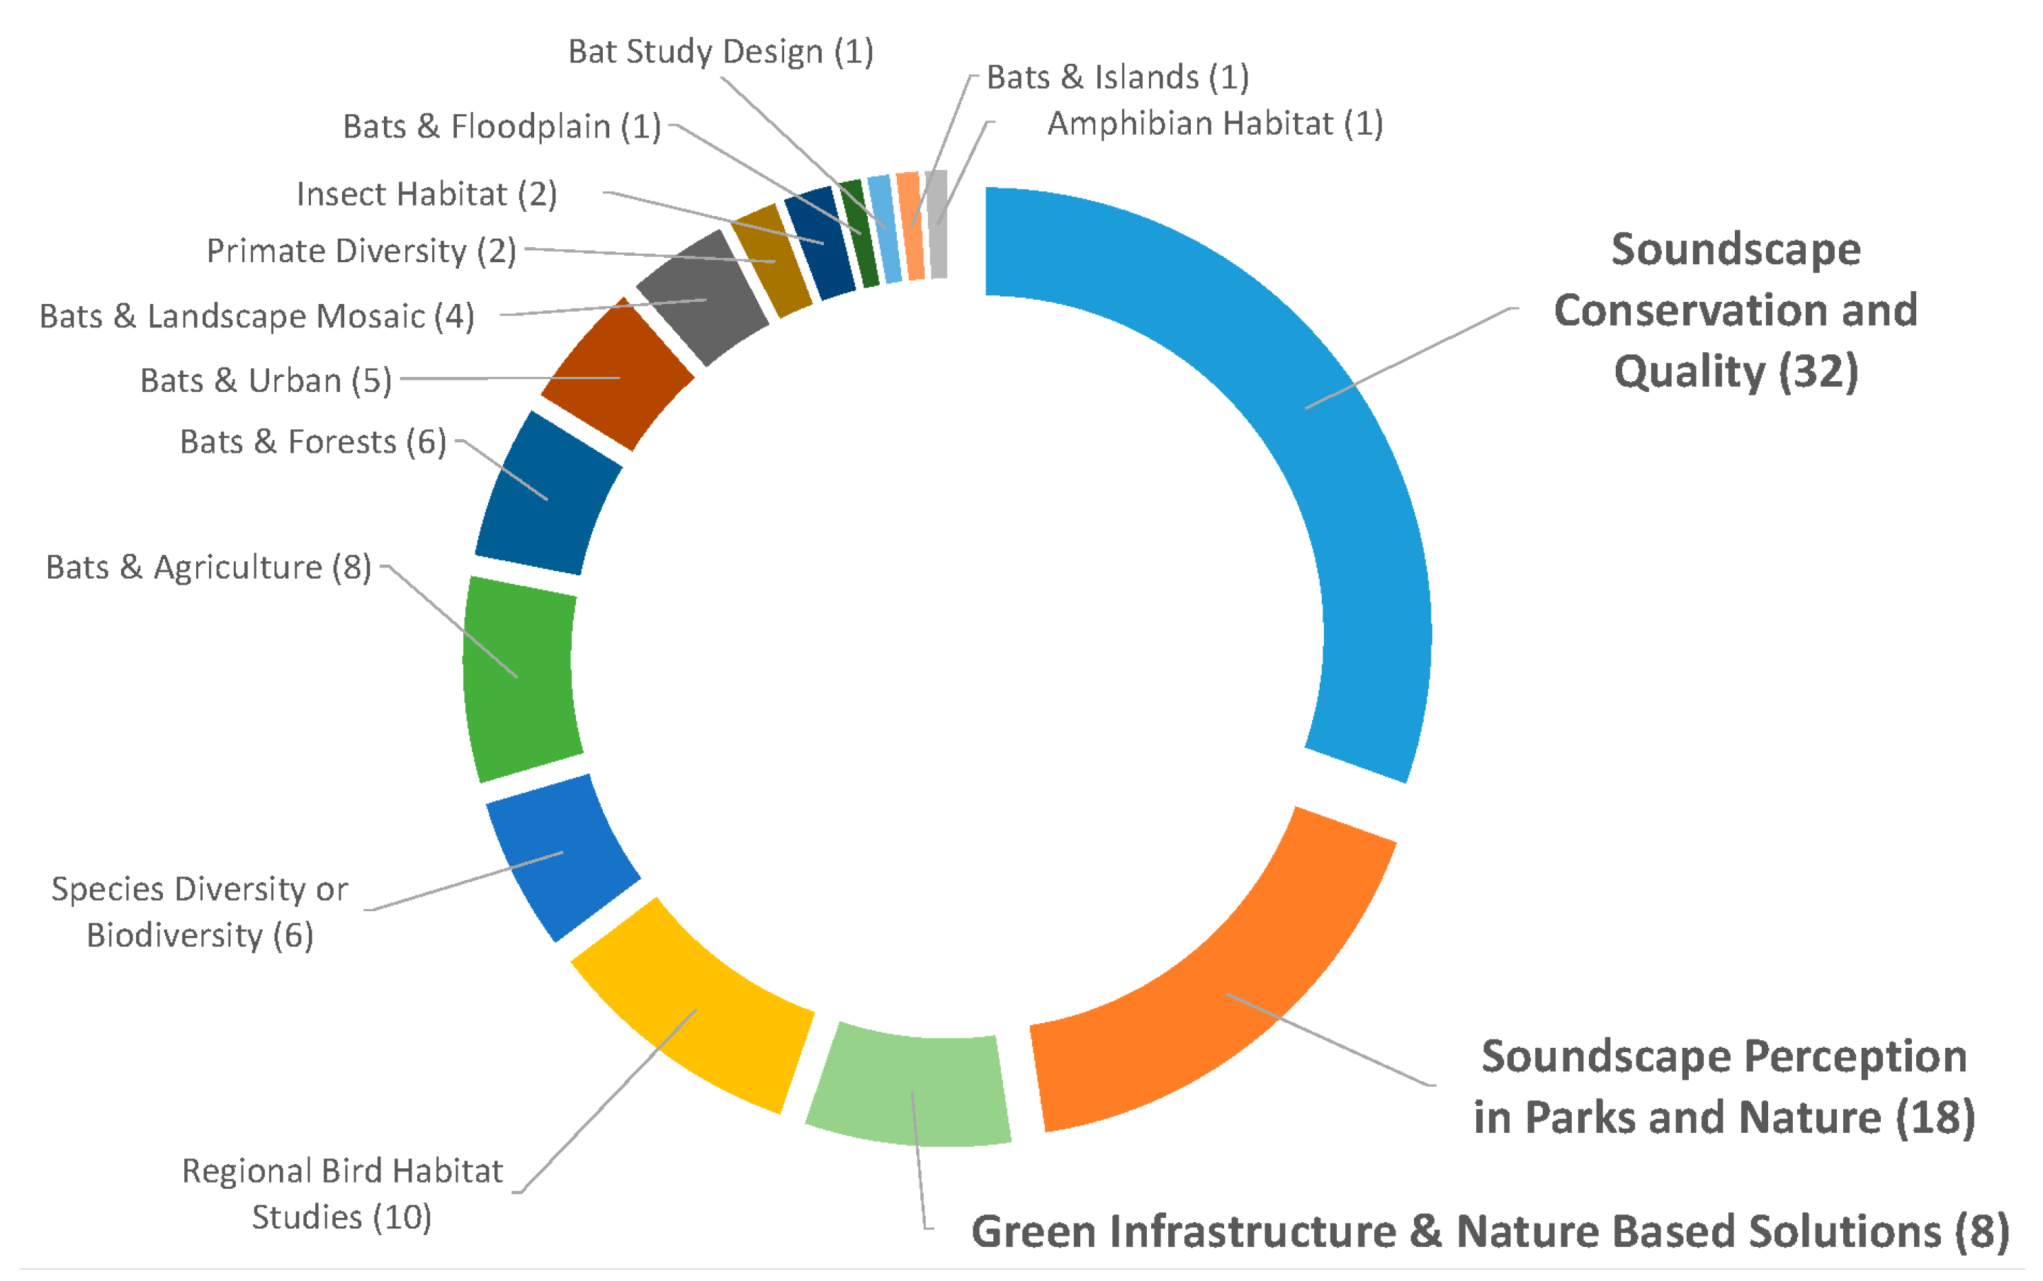This screenshot has height=1281, width=2043.
Task: Click the Insect Habitat (2) label
Action: pyautogui.click(x=427, y=194)
